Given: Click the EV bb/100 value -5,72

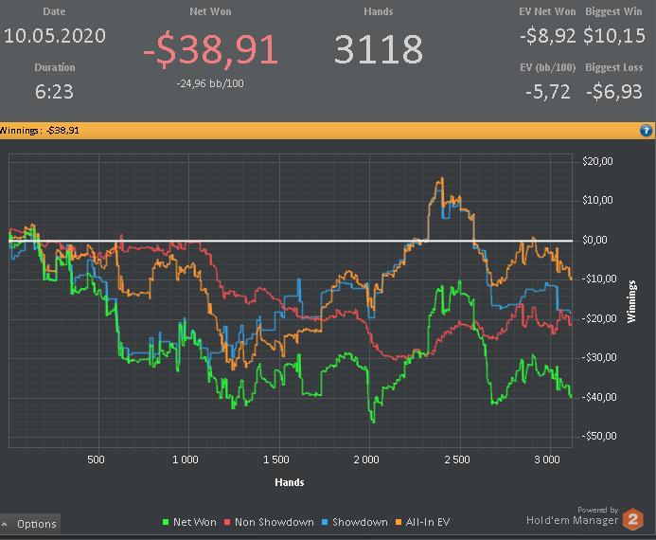Looking at the screenshot, I should [548, 91].
